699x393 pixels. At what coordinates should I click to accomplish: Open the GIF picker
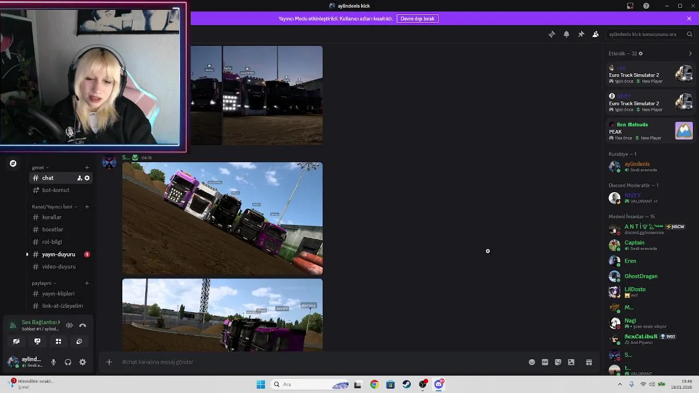pos(545,362)
